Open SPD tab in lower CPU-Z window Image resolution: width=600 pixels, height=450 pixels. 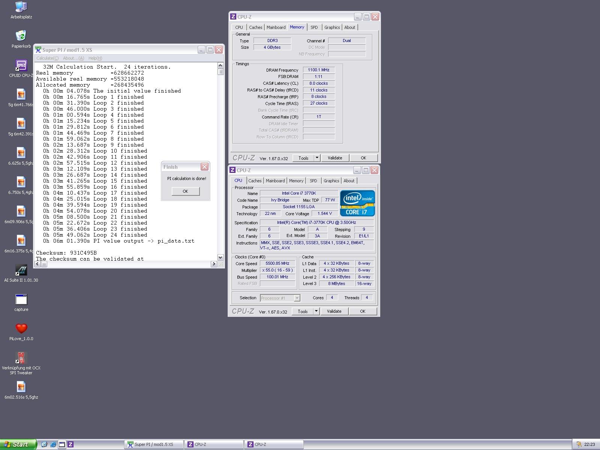313,181
